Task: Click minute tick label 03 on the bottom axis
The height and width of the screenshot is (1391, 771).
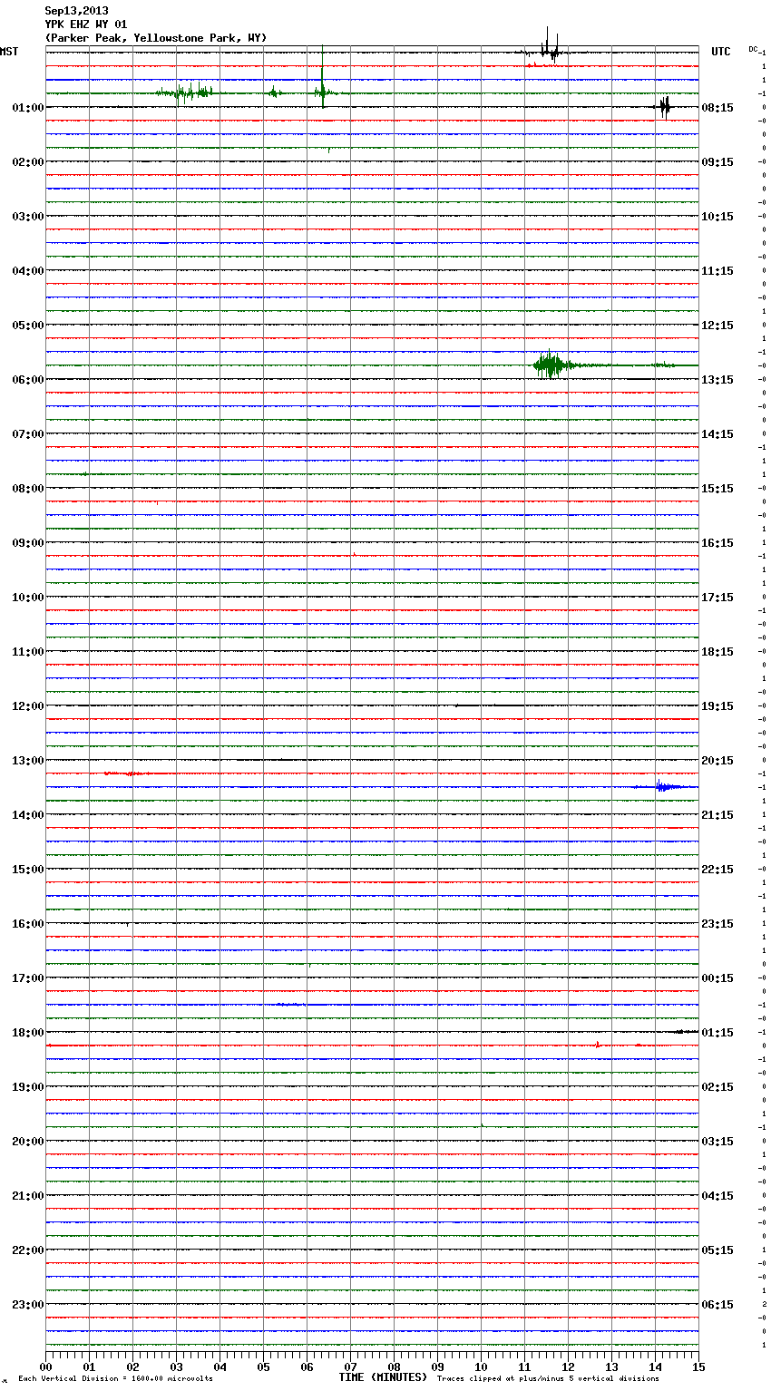Action: 176,1367
